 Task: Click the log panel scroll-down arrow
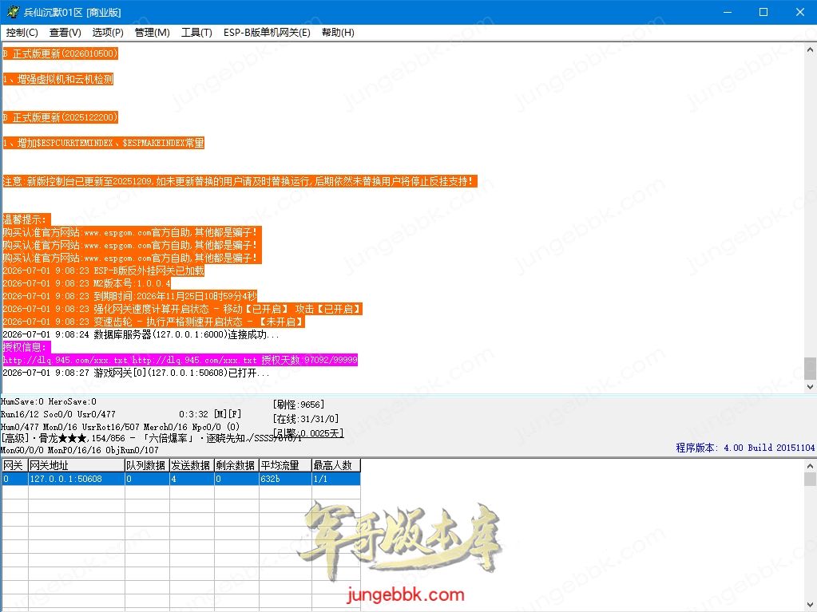click(810, 387)
